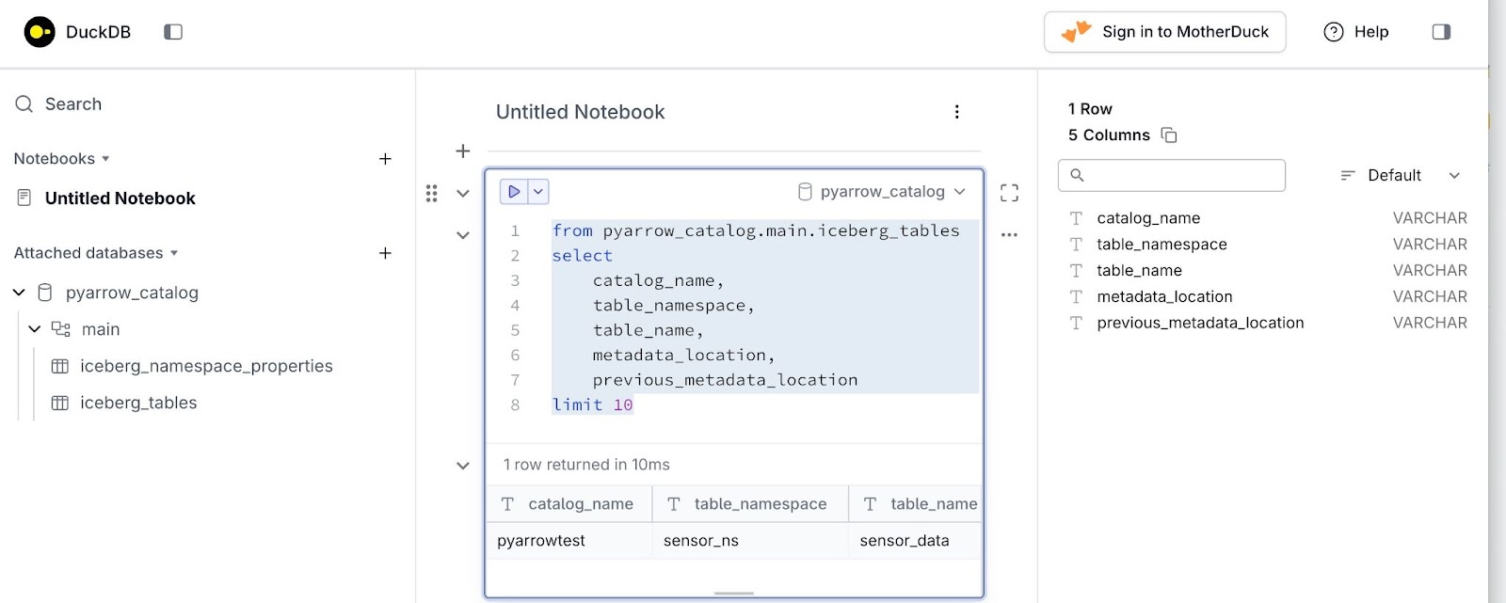Add a new notebook with plus icon
Image resolution: width=1506 pixels, height=603 pixels.
(385, 159)
